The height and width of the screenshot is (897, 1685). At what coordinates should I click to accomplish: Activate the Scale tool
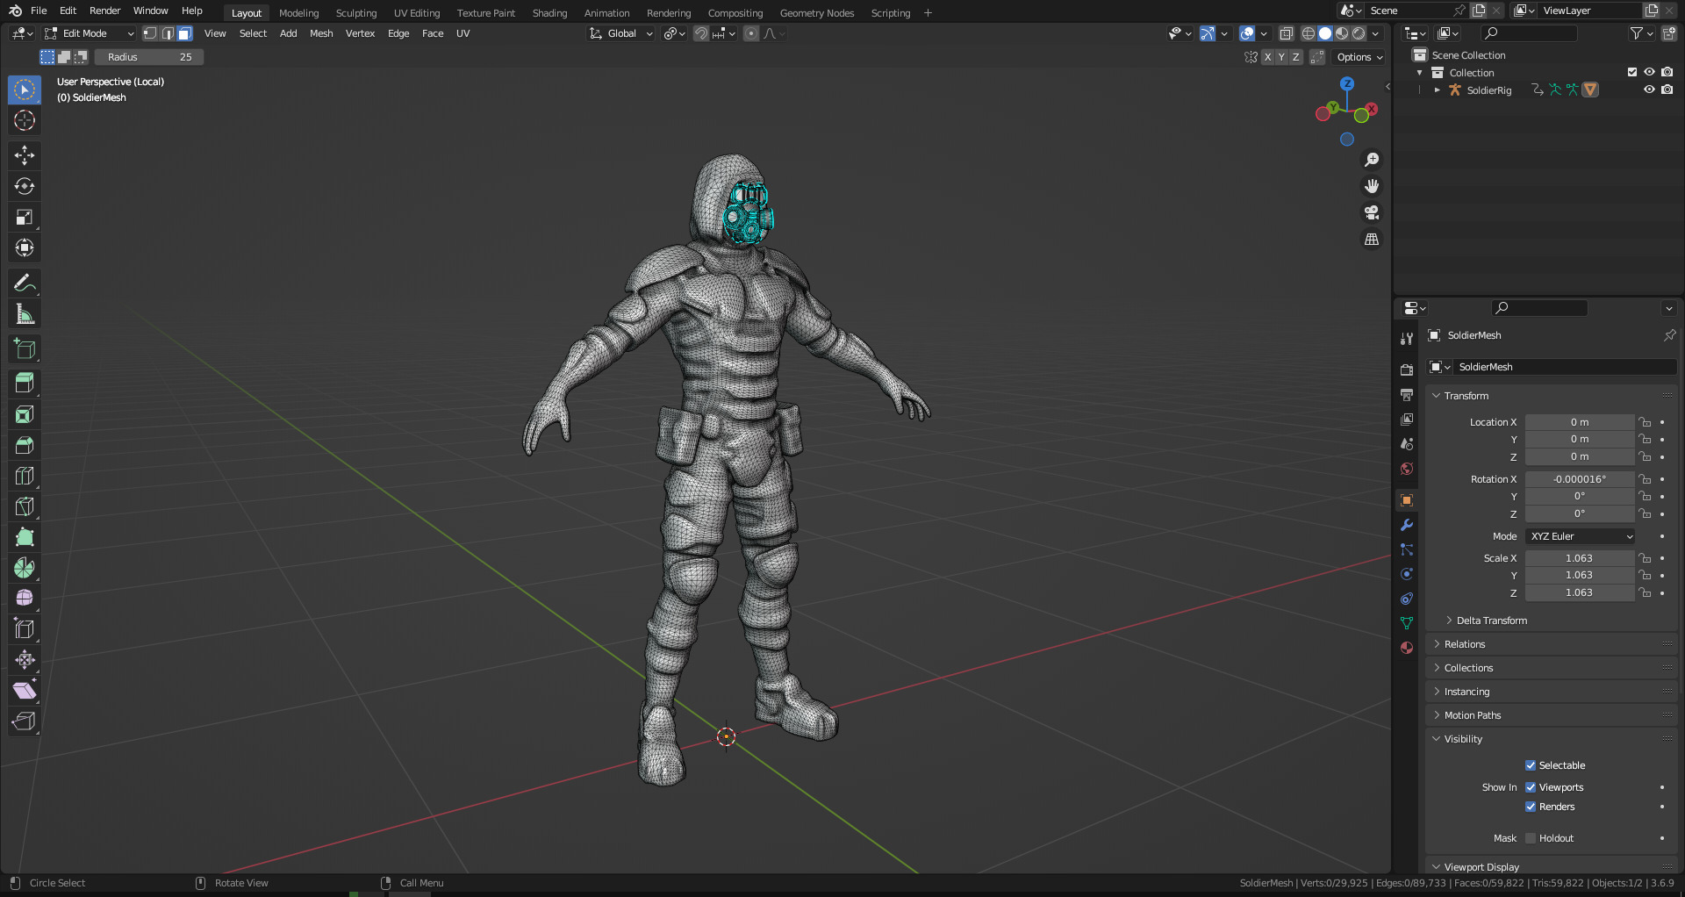coord(25,217)
